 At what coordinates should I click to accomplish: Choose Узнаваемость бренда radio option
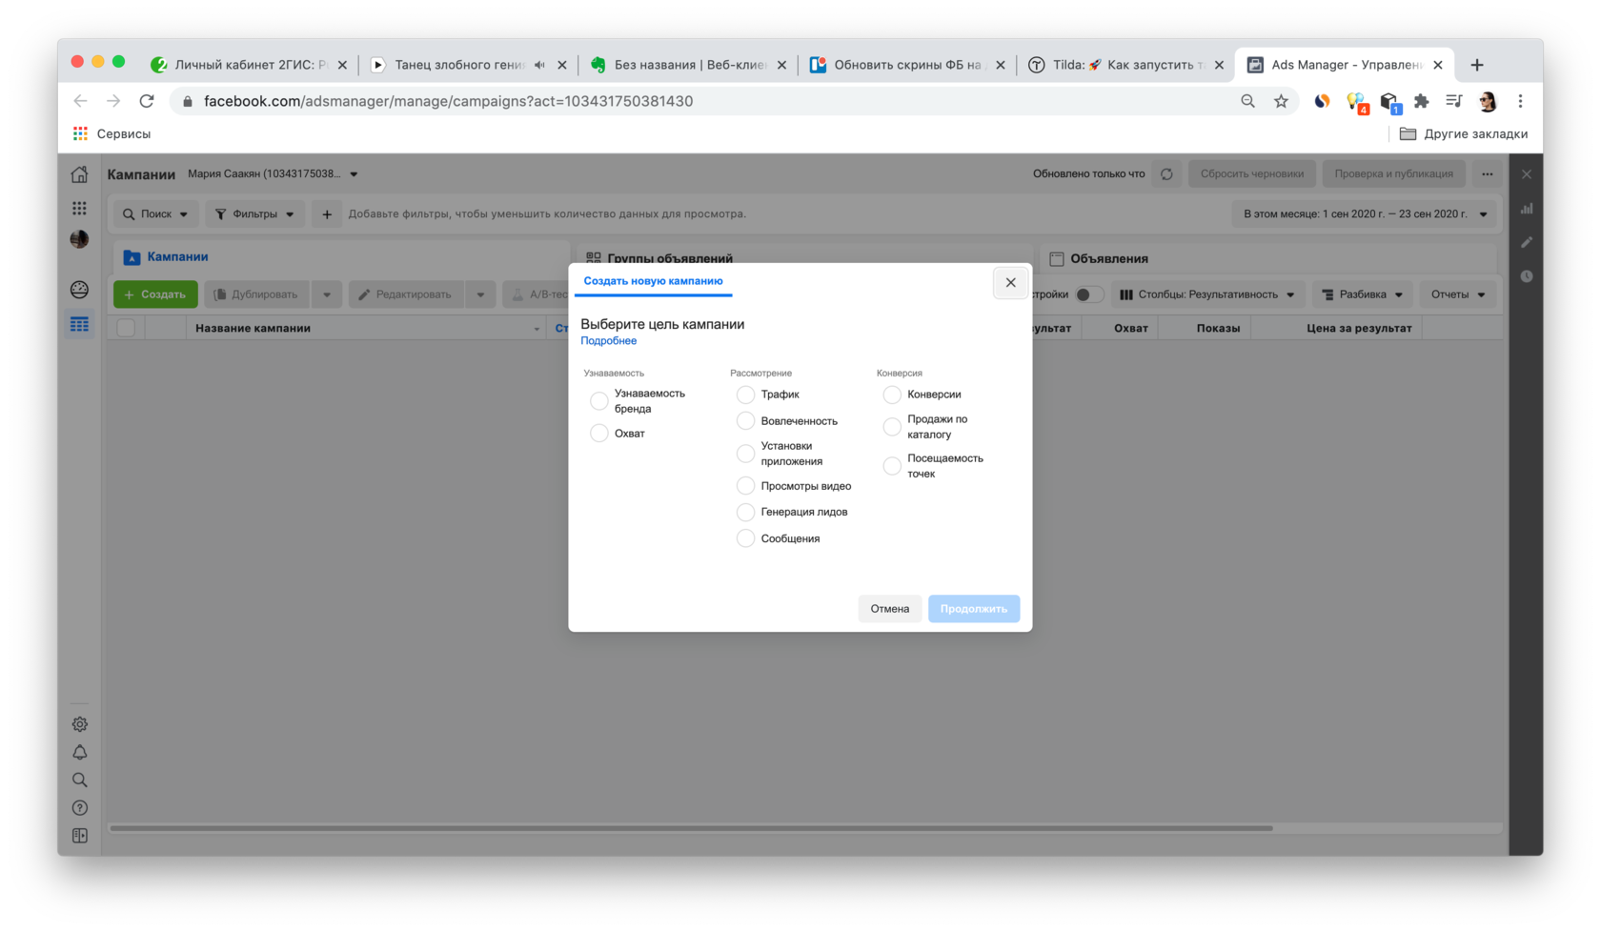point(598,401)
